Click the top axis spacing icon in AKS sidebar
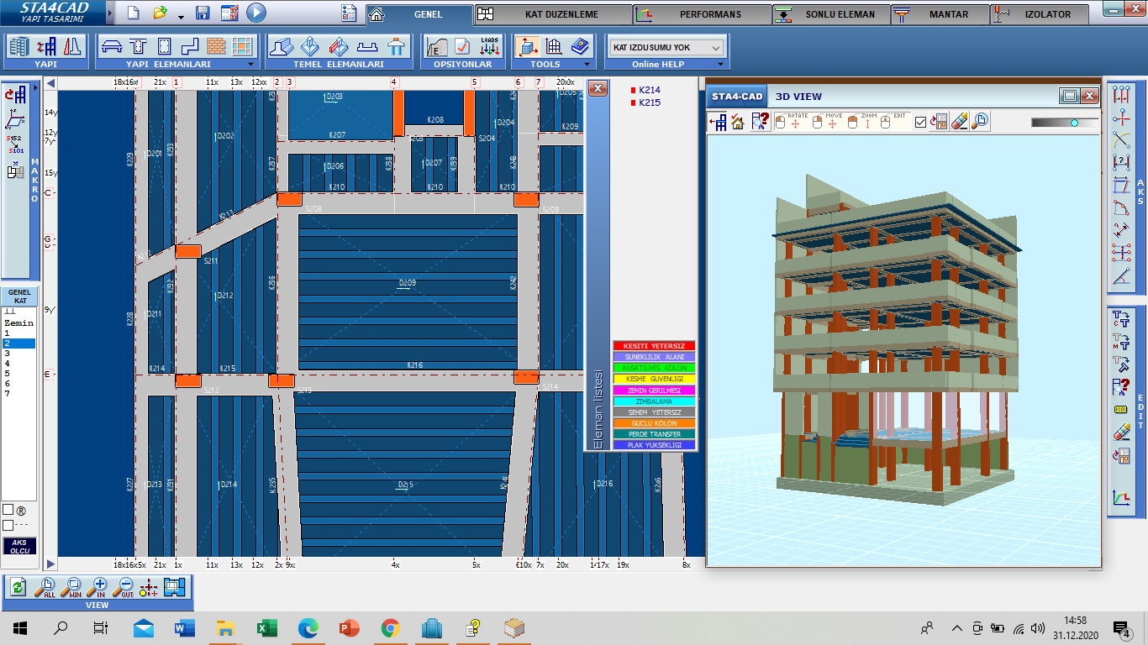Image resolution: width=1148 pixels, height=645 pixels. coord(1121,94)
